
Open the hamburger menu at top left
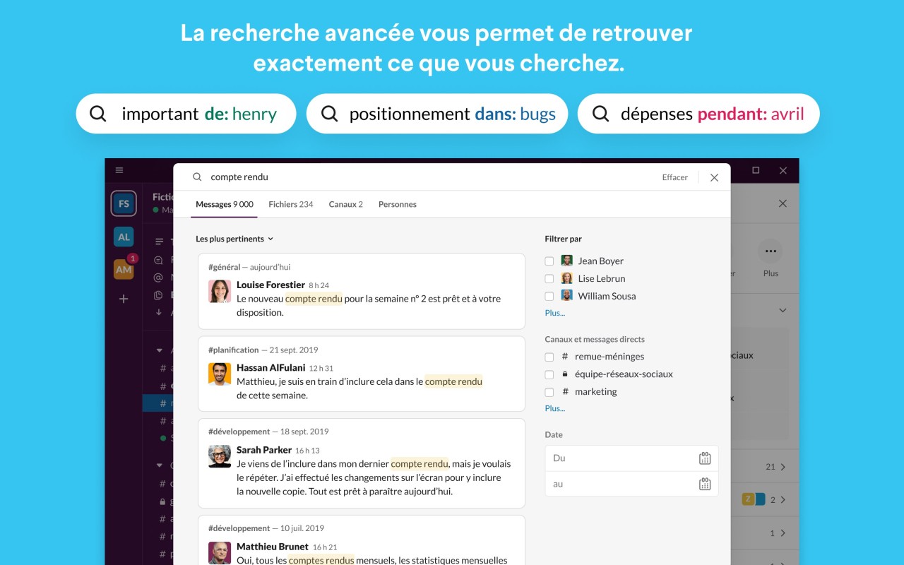tap(119, 169)
